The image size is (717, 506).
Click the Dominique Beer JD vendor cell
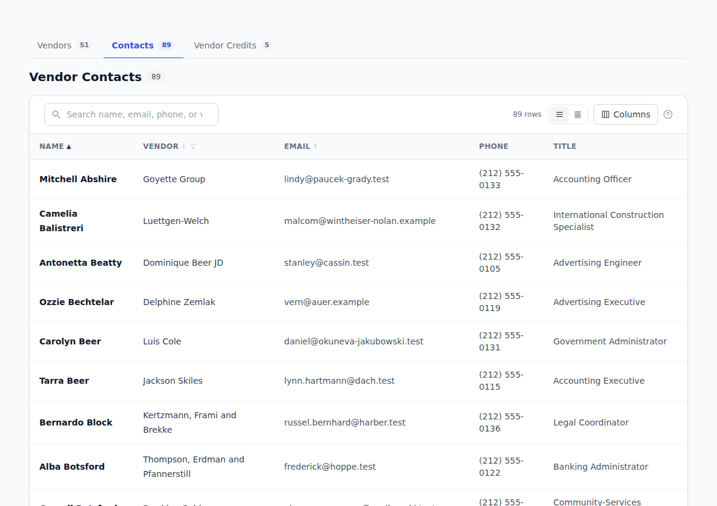[183, 263]
